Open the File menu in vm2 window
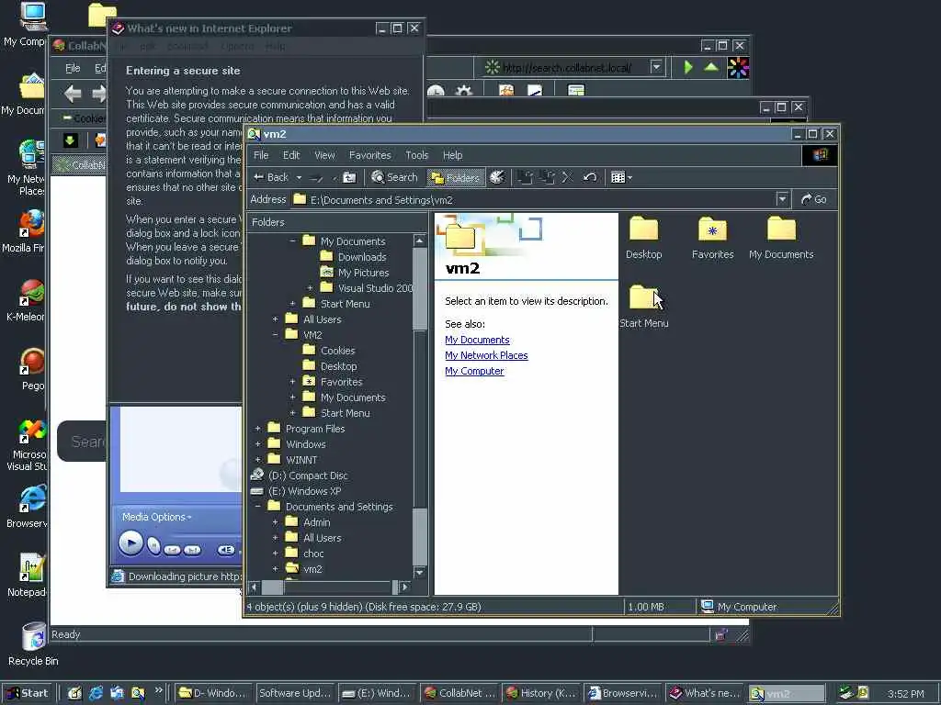This screenshot has width=941, height=705. tap(261, 155)
